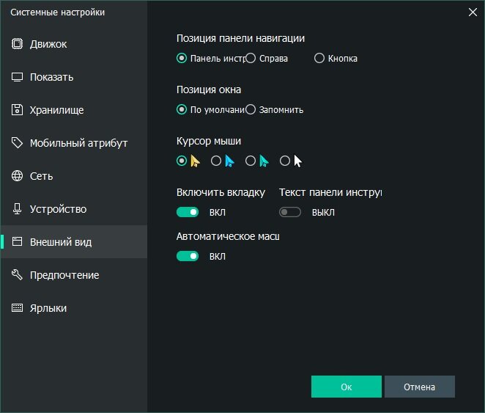Open the Устройство settings section
This screenshot has height=413, width=485.
(x=73, y=209)
